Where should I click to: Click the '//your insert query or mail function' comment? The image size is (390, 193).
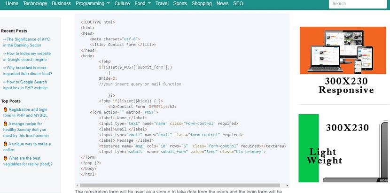point(140,84)
